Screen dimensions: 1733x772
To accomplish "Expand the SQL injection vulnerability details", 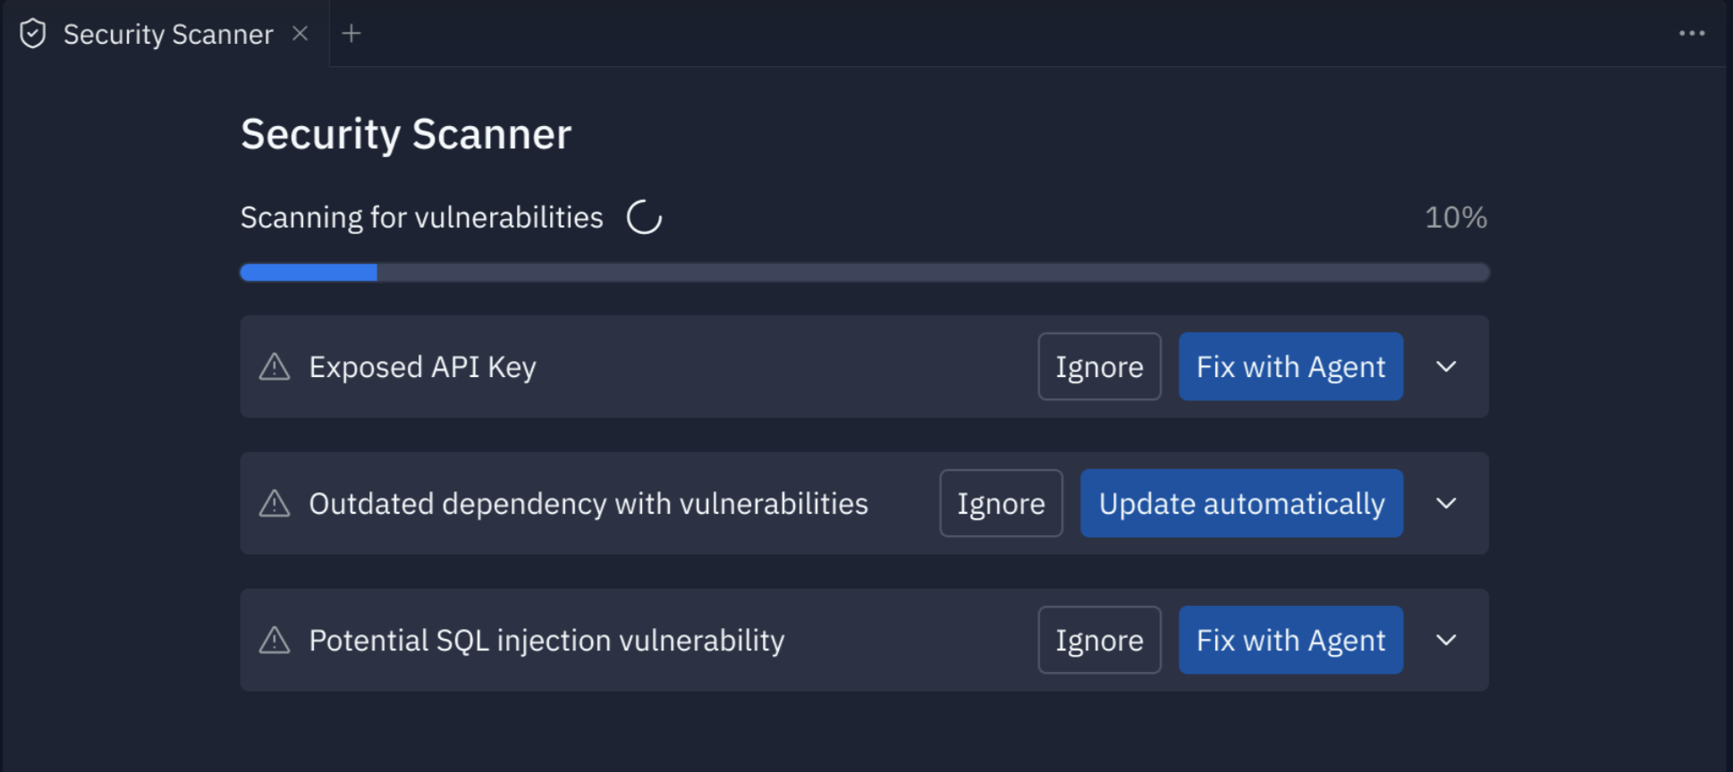I will coord(1446,640).
